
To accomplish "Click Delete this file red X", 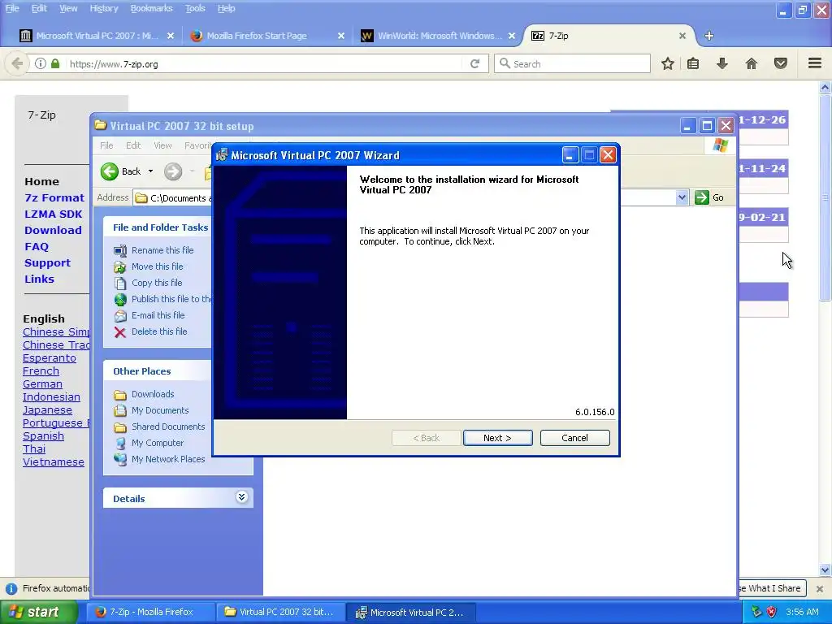I will click(120, 332).
